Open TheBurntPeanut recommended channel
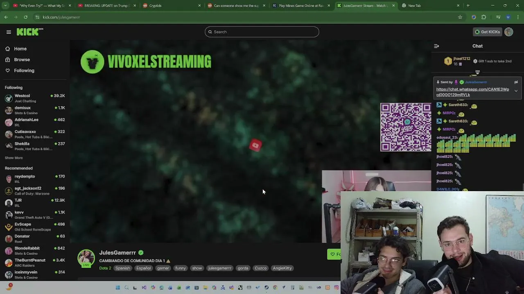The image size is (524, 294). pyautogui.click(x=35, y=263)
